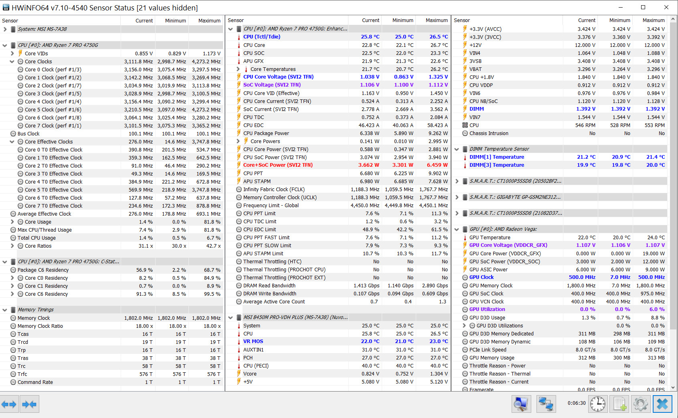This screenshot has height=418, width=678.
Task: Collapse the Core Effective Clocks subtree
Action: pos(12,141)
